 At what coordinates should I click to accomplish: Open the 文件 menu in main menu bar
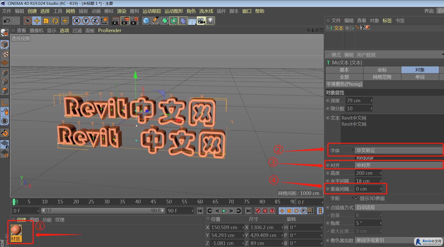tap(7, 11)
